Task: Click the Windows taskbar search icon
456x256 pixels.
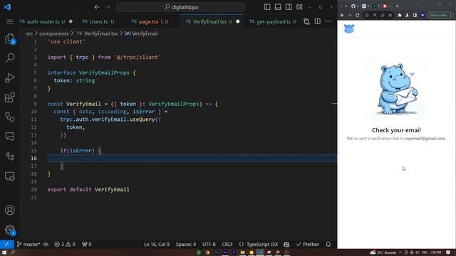Action: click(x=13, y=252)
